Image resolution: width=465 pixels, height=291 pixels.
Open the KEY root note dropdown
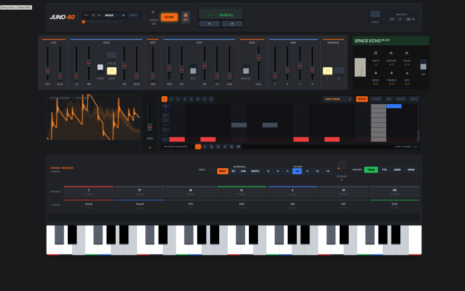(96, 15)
